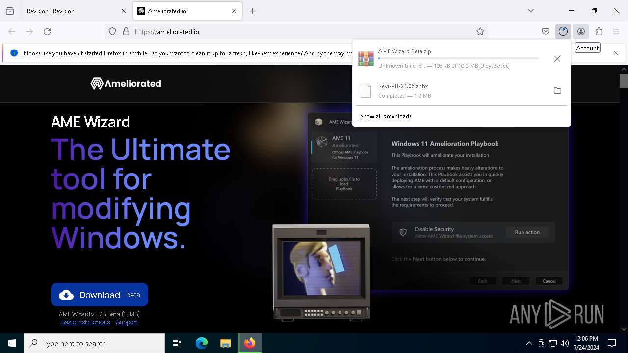Image resolution: width=628 pixels, height=353 pixels.
Task: Go back to the previous page
Action: [12, 31]
